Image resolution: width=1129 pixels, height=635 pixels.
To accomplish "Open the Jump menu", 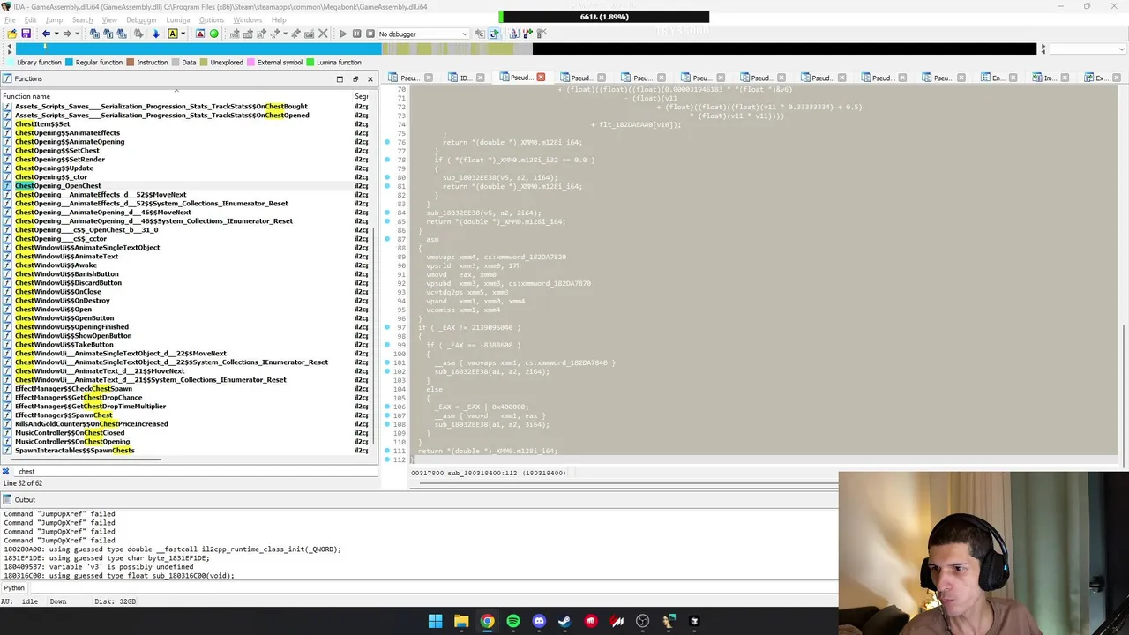I will coord(54,19).
